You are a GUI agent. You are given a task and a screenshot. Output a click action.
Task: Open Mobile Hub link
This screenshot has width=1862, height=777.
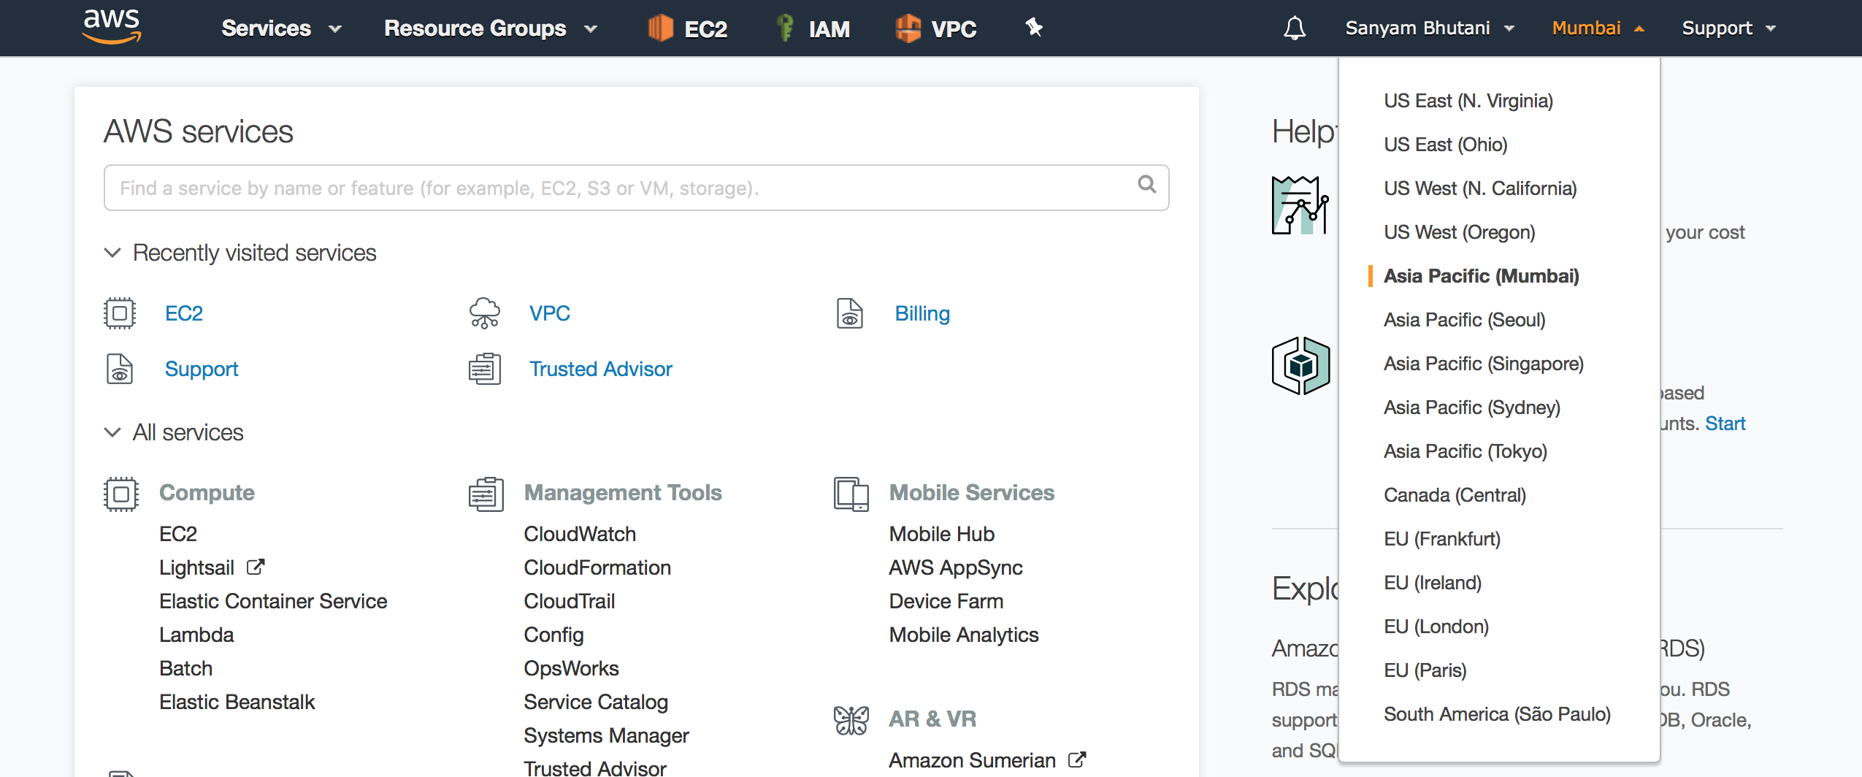pos(942,534)
